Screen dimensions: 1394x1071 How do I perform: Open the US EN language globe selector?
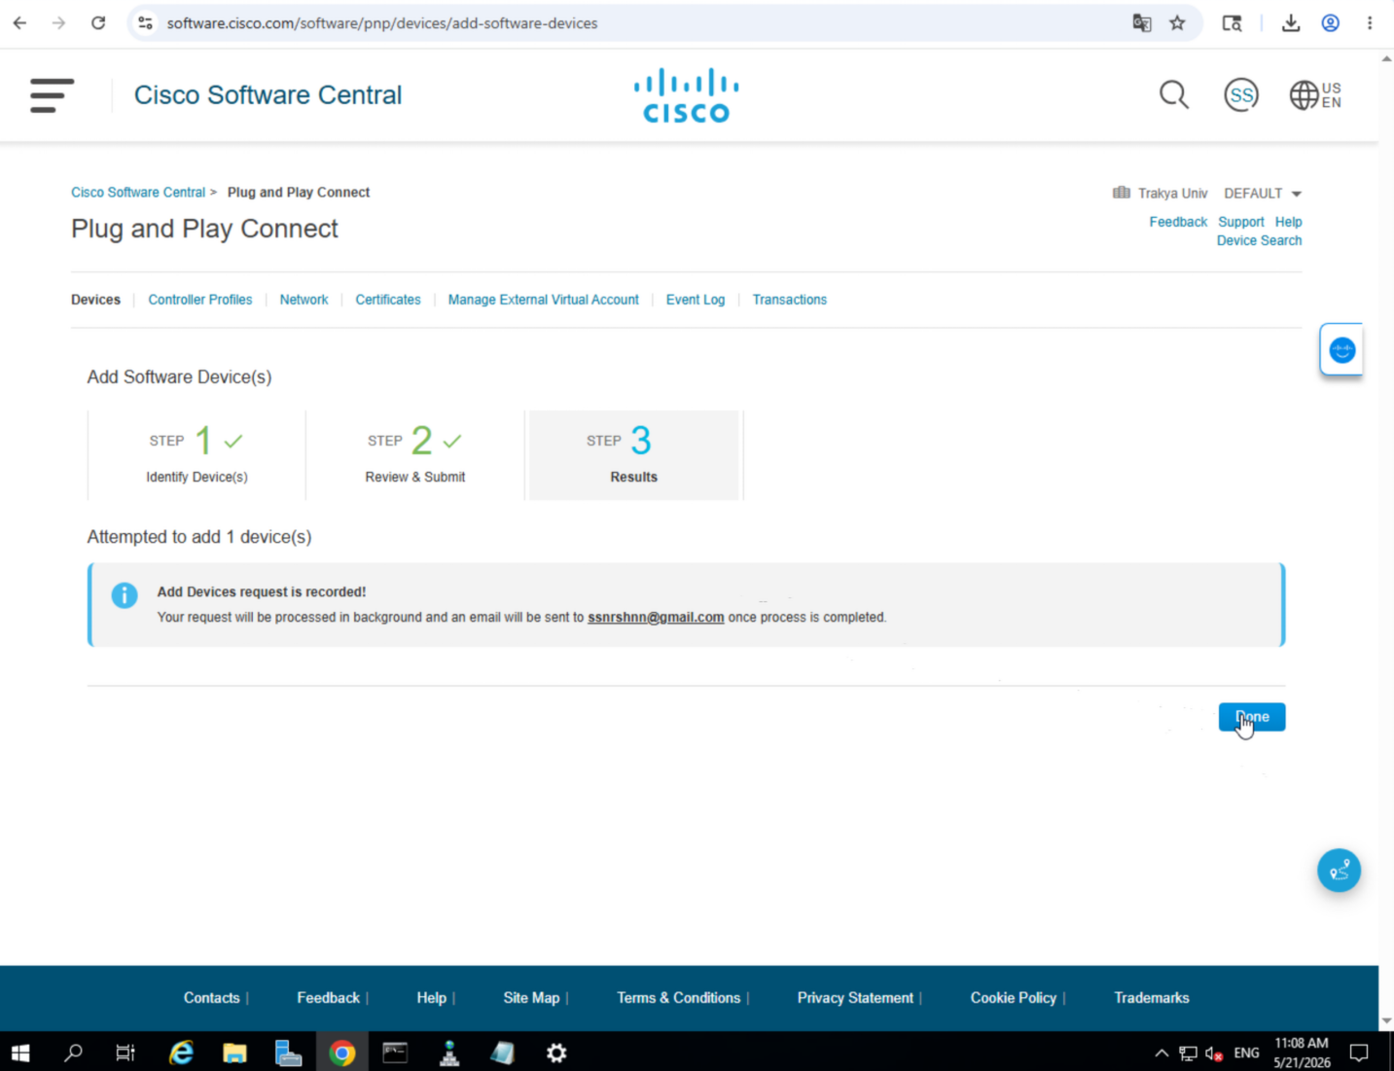click(1315, 95)
